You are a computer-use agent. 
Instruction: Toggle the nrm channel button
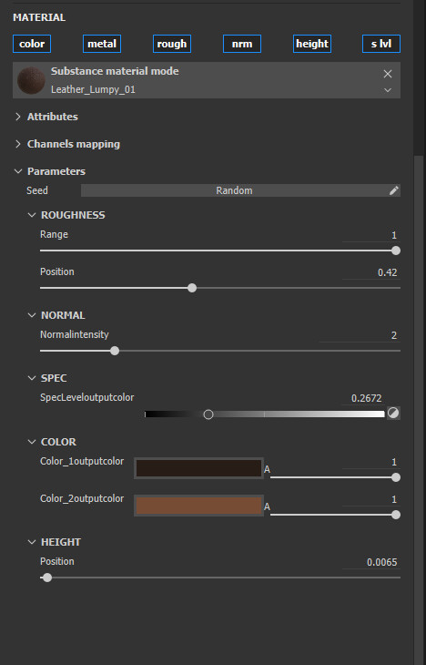242,44
